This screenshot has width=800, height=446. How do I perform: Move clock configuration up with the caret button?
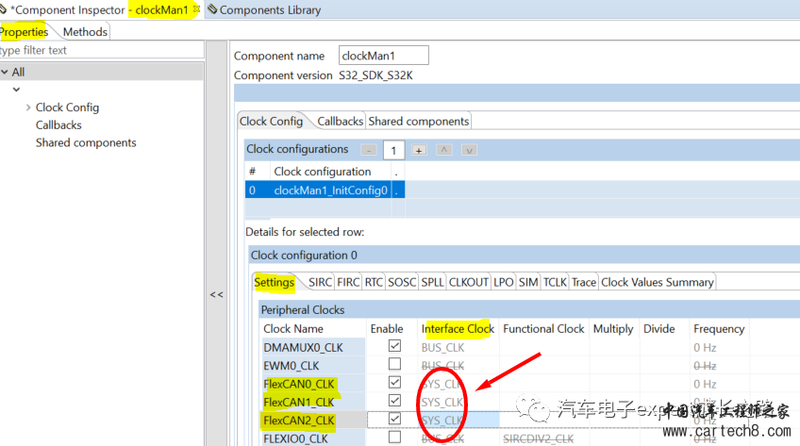click(444, 150)
